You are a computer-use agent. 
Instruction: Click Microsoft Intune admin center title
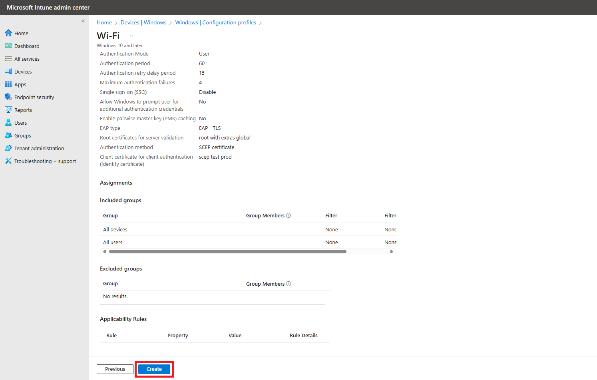[x=48, y=8]
